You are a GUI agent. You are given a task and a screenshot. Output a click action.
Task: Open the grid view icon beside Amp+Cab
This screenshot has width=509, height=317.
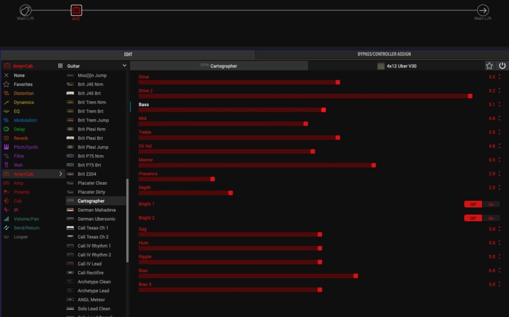coord(60,66)
